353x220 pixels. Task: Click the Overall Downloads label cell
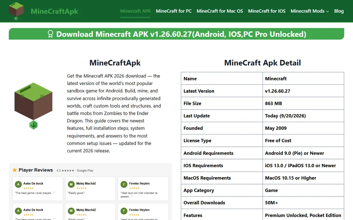222,202
